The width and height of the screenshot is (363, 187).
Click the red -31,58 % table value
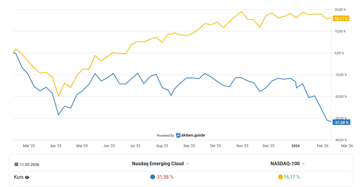(164, 177)
